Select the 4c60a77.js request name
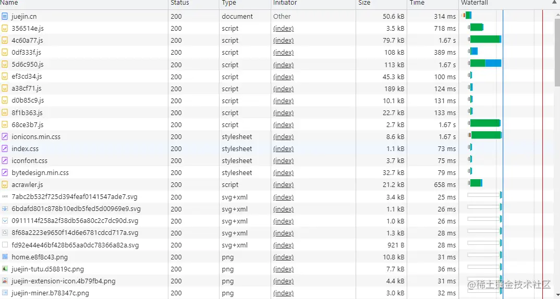This screenshot has height=299, width=560. coord(27,40)
